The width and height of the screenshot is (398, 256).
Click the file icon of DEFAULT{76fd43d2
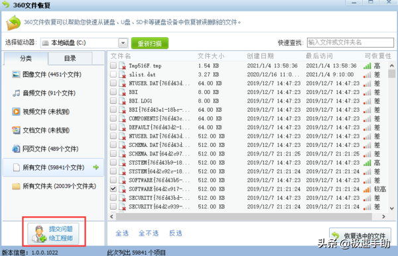point(122,128)
